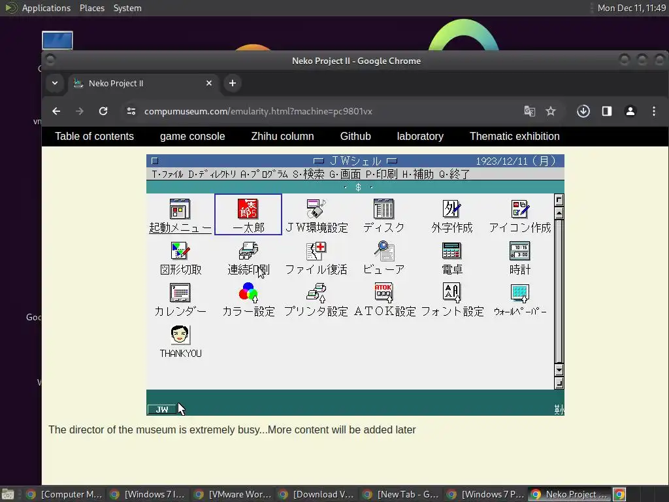Open a new Chrome tab
This screenshot has height=502, width=669.
233,83
